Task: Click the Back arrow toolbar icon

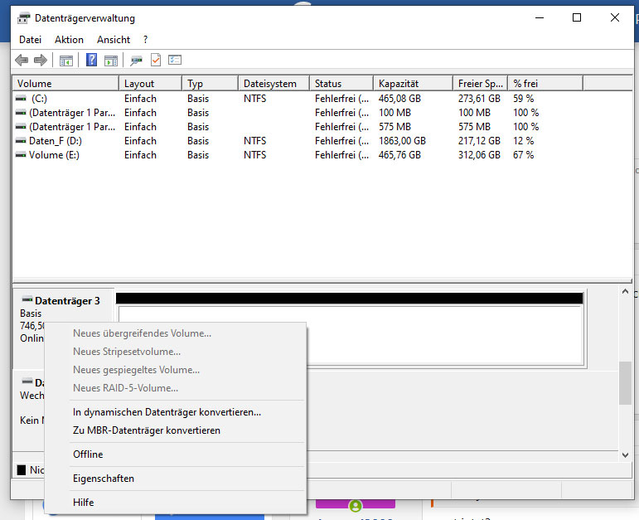Action: click(x=22, y=61)
